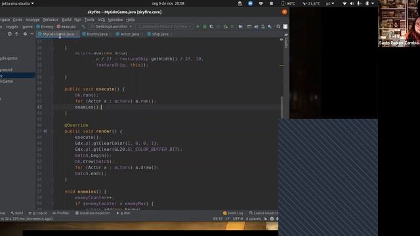
Task: Switch to the Ship.java tab
Action: pyautogui.click(x=160, y=34)
